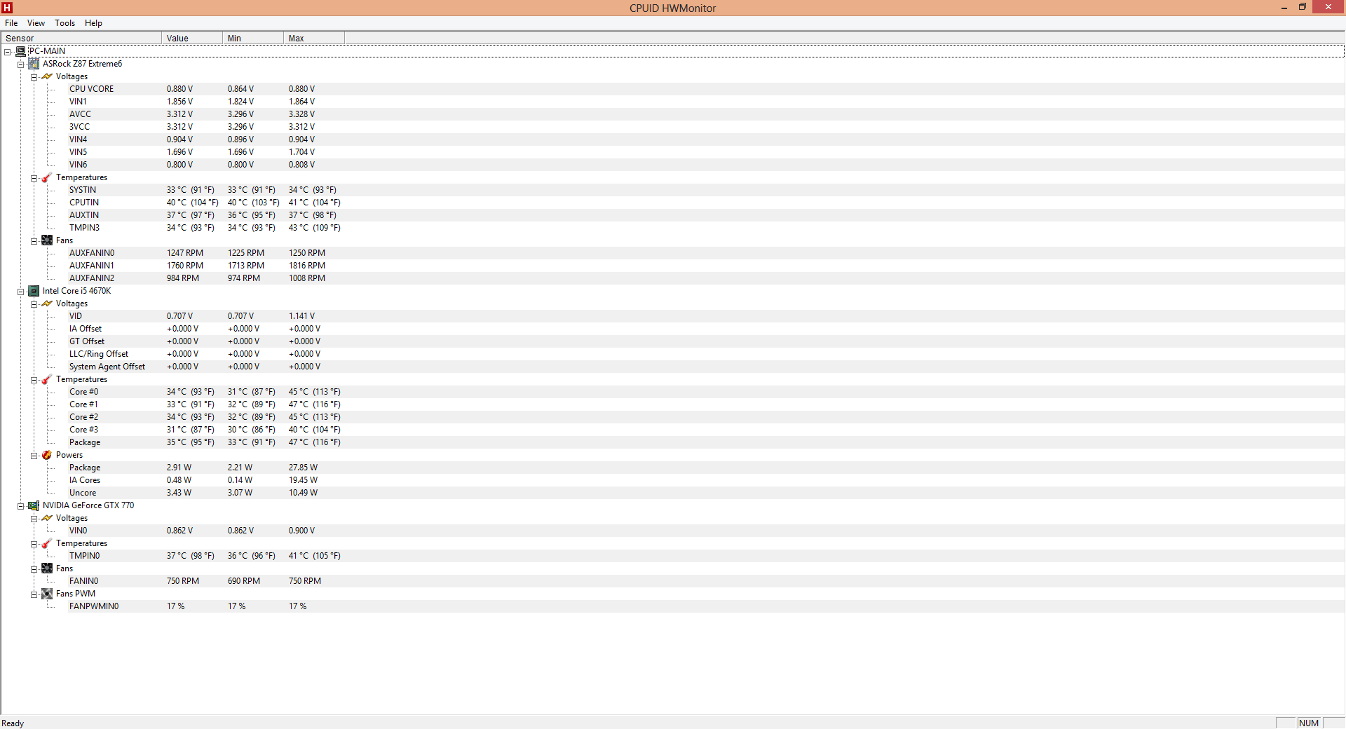Image resolution: width=1346 pixels, height=729 pixels.
Task: Click the ASRock Z87 Extreme6 motherboard icon
Action: (34, 64)
